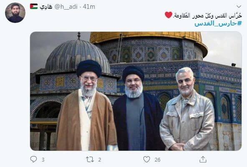This screenshot has width=247, height=167.
Task: Click the 41m timestamp
Action: point(89,7)
